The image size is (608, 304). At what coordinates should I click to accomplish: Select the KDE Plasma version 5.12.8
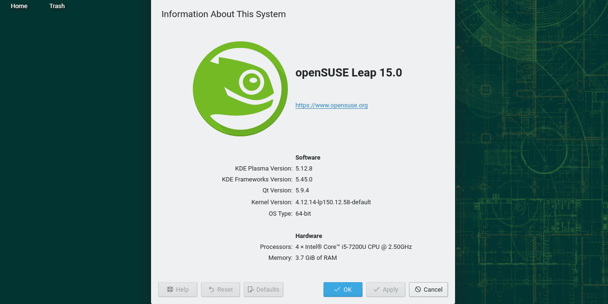coord(304,168)
